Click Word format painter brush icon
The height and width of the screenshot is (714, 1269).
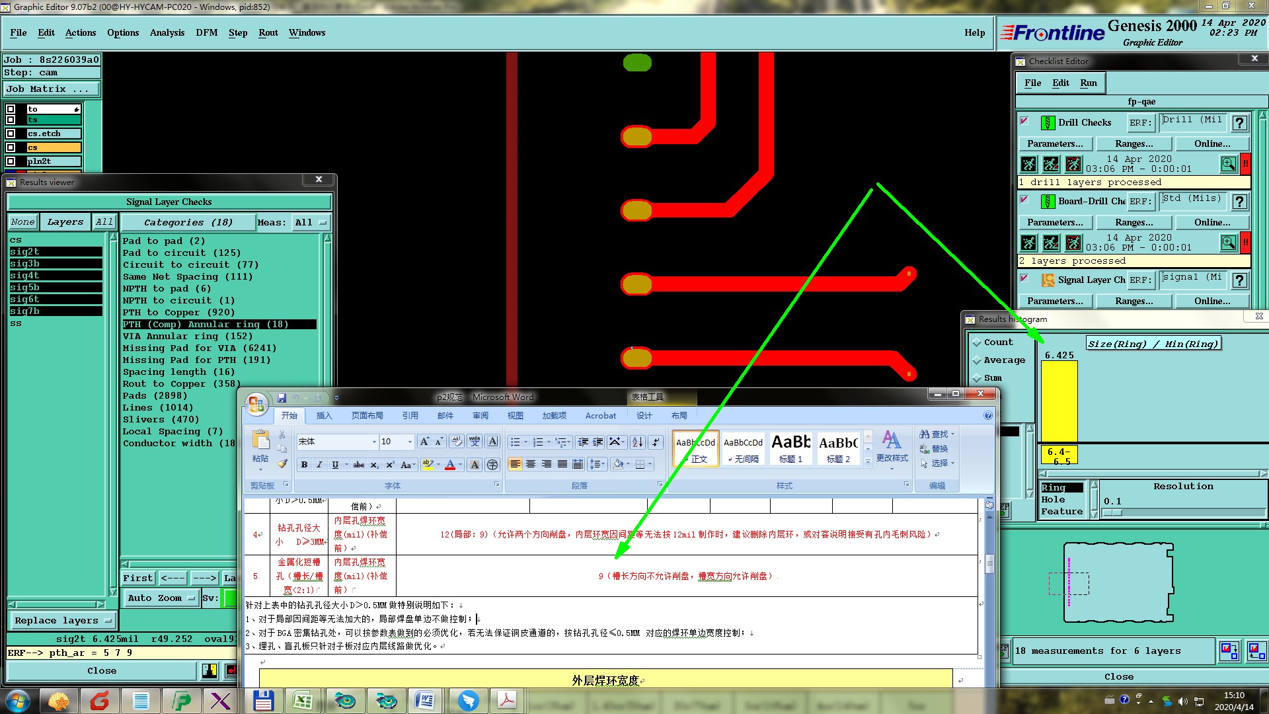pos(282,464)
